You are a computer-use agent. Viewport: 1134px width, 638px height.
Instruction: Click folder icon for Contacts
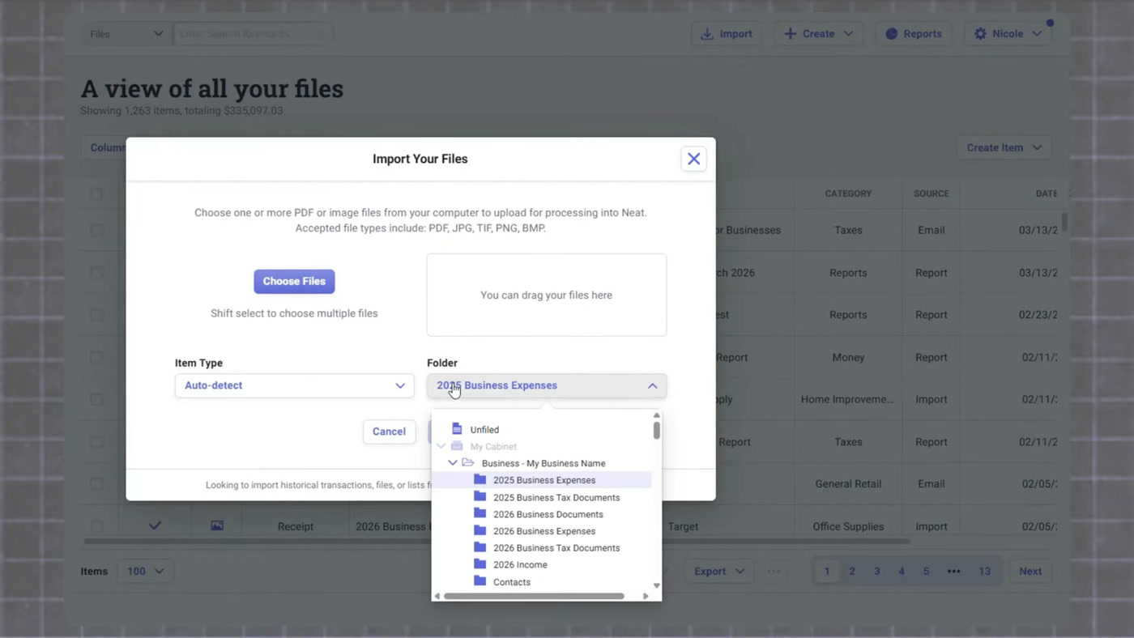coord(480,581)
